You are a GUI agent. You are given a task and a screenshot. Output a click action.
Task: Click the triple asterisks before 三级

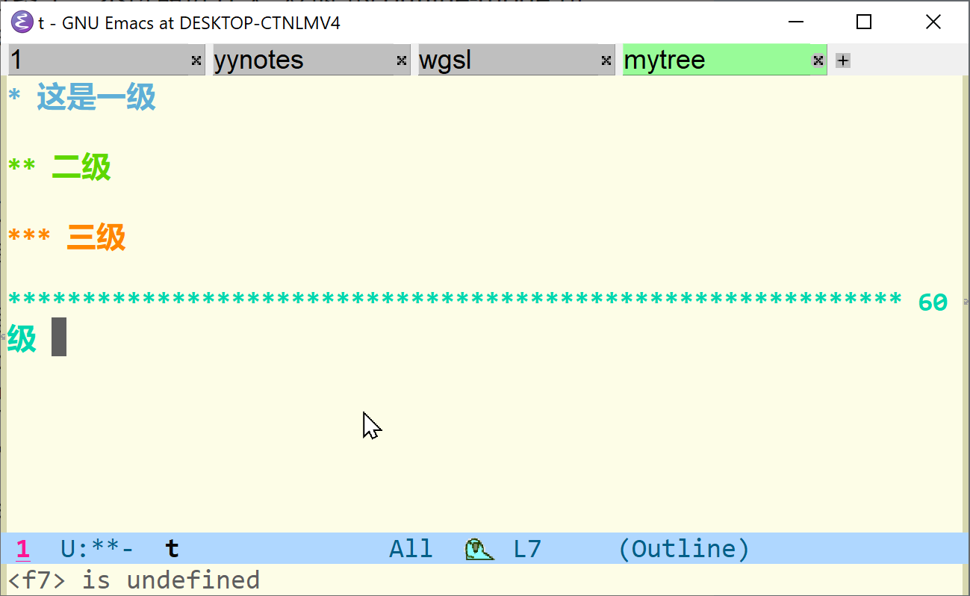pyautogui.click(x=29, y=236)
